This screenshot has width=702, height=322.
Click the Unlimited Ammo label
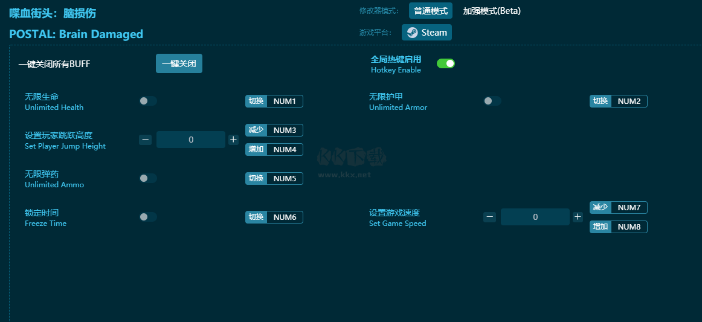point(54,184)
